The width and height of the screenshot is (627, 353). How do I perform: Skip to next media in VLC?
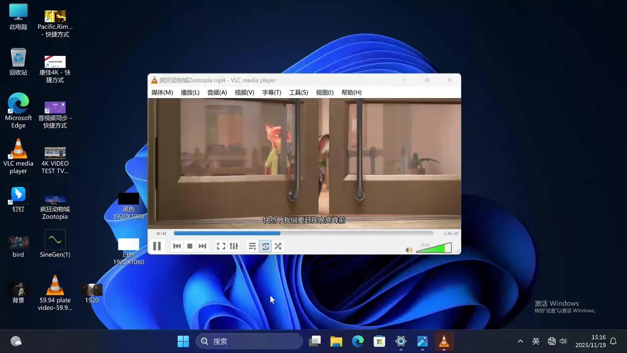pyautogui.click(x=202, y=246)
